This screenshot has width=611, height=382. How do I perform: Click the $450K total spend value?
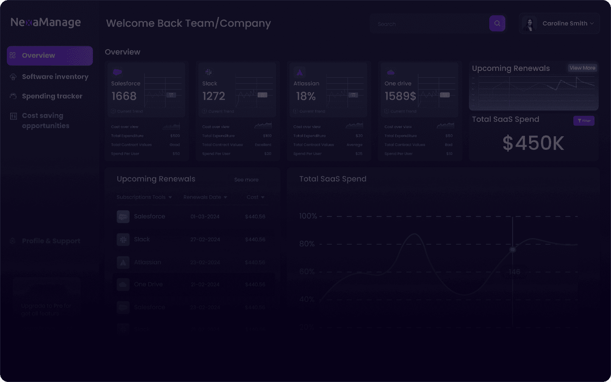[x=533, y=143]
